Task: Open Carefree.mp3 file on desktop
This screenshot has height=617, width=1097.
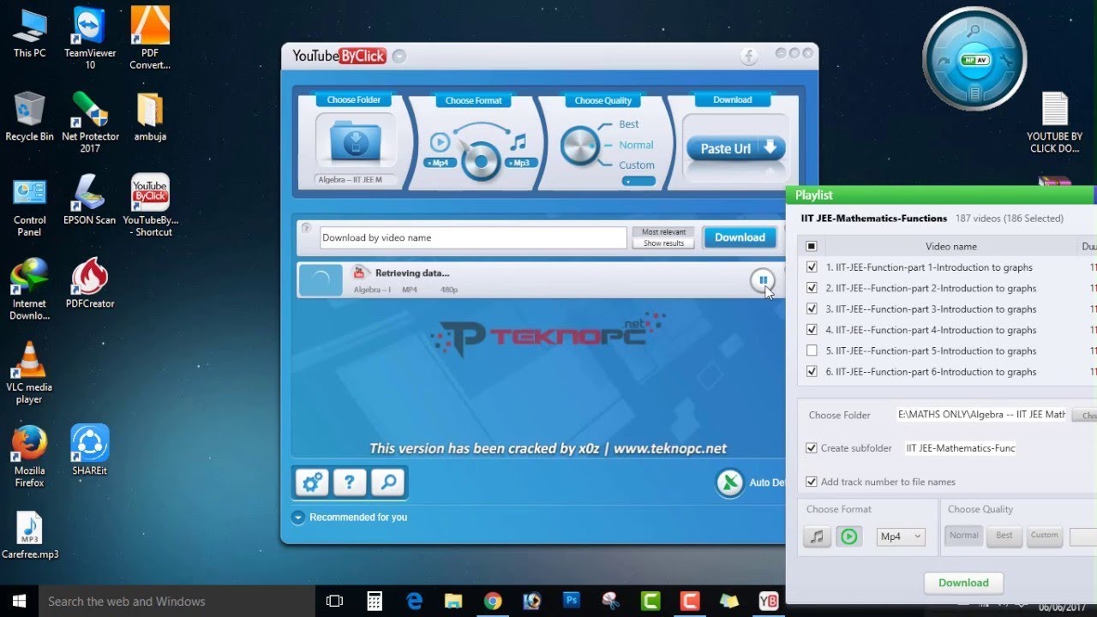Action: coord(30,536)
